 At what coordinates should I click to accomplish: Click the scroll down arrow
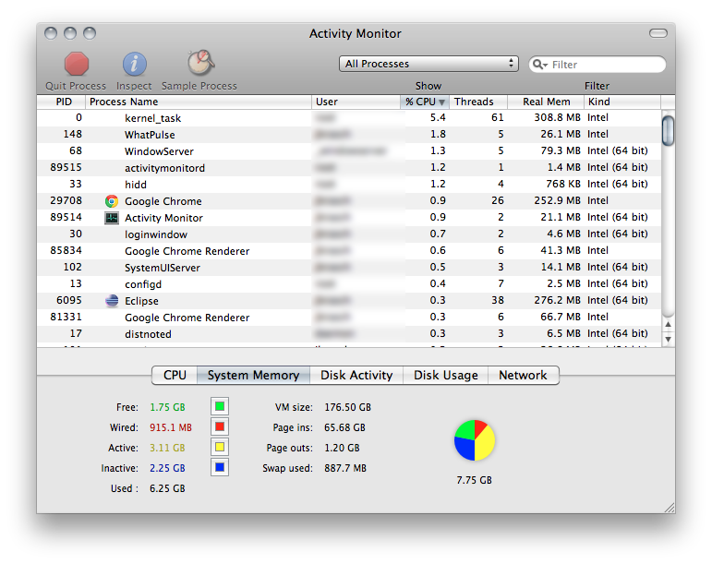pos(668,339)
